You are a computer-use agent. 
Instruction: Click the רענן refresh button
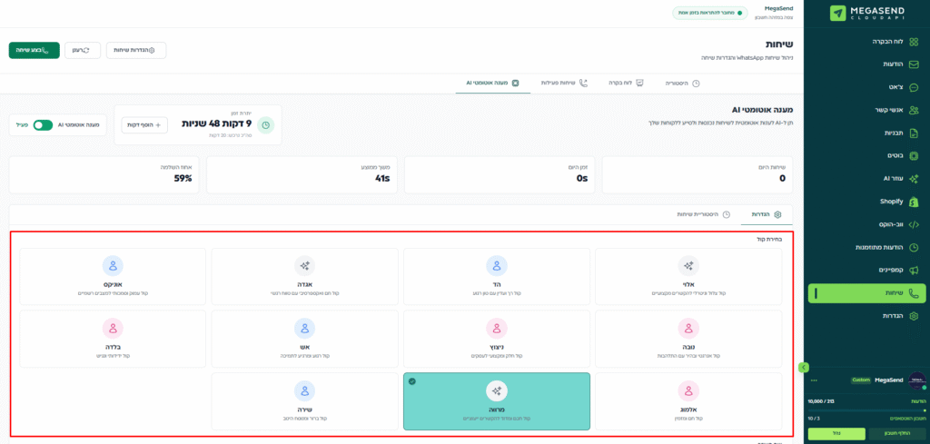click(x=82, y=50)
